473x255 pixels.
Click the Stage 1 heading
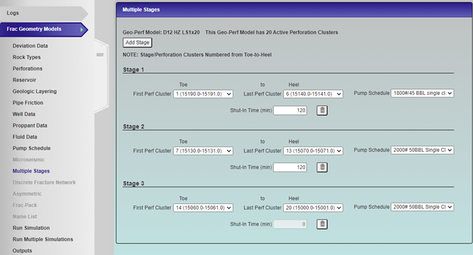pyautogui.click(x=133, y=70)
